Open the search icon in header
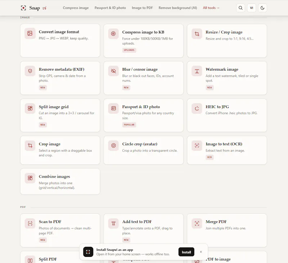The height and width of the screenshot is (263, 288). click(240, 8)
